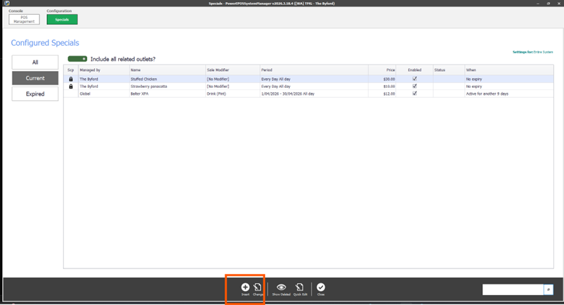The image size is (564, 305).
Task: Select the Current filter tab
Action: [x=35, y=78]
